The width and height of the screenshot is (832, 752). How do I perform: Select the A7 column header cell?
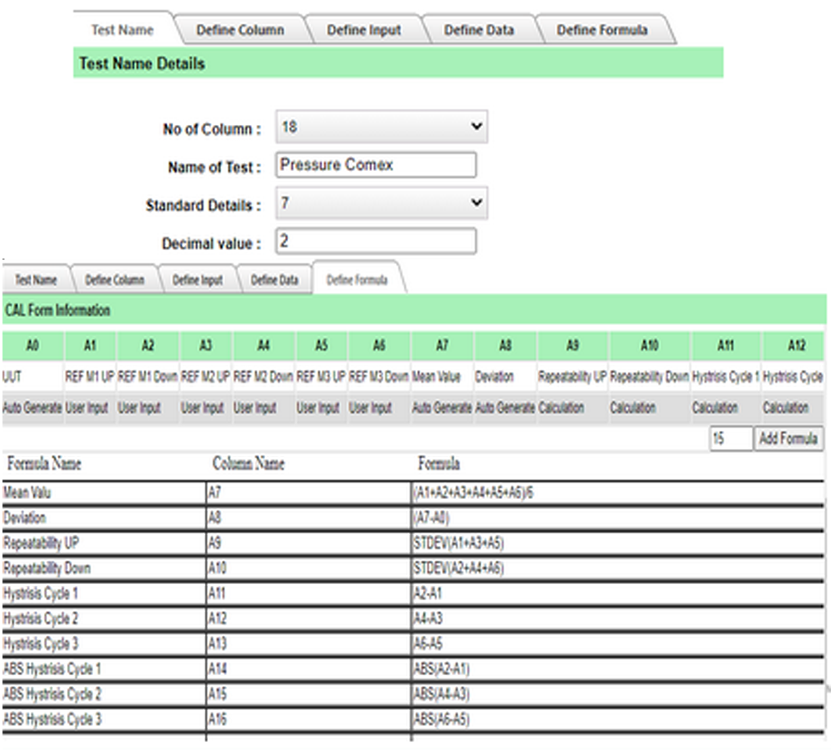[442, 345]
